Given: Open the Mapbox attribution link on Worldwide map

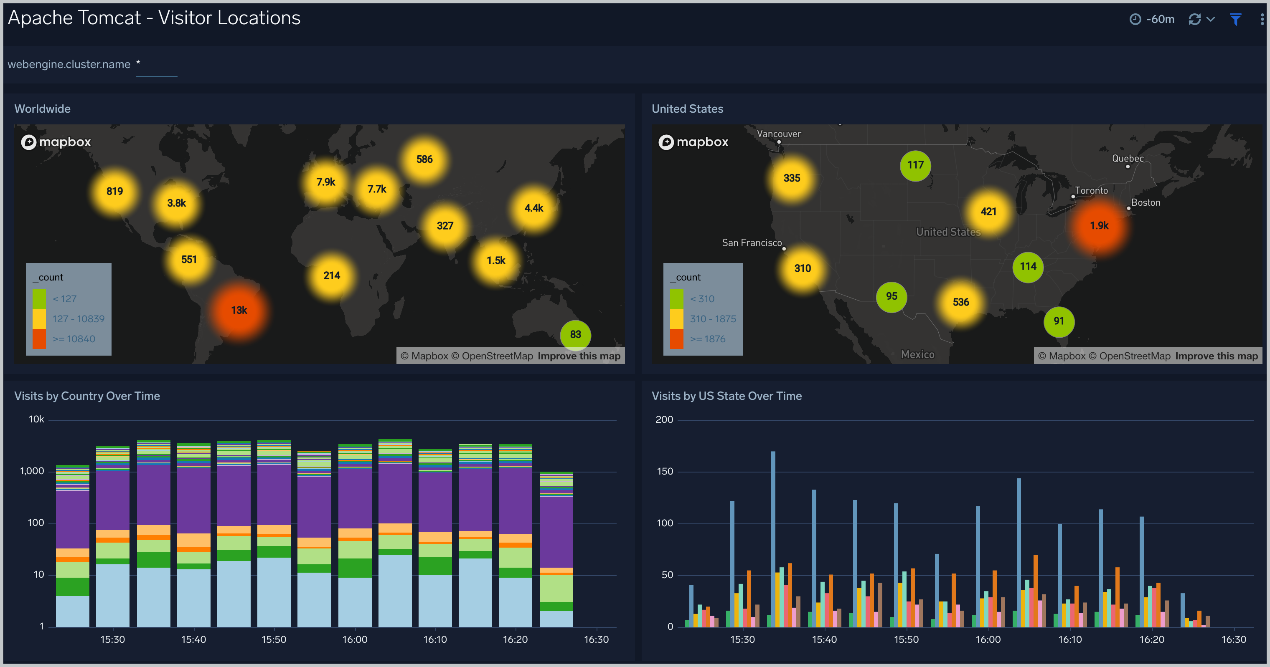Looking at the screenshot, I should click(424, 356).
